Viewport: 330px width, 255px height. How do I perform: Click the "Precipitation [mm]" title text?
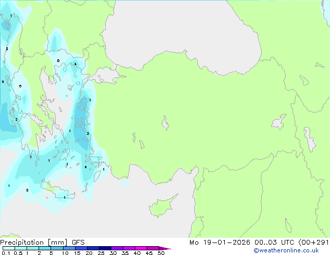coord(34,243)
